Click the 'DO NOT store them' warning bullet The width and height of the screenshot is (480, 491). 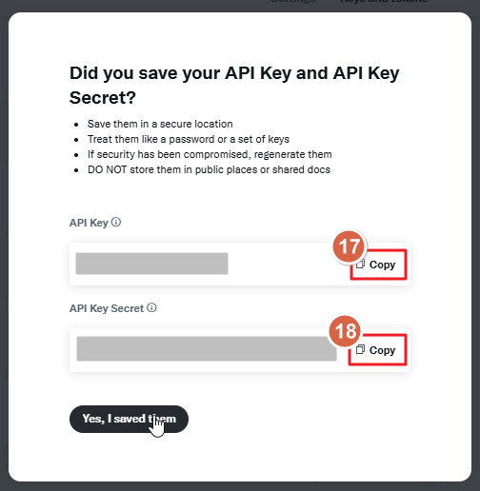tap(209, 169)
